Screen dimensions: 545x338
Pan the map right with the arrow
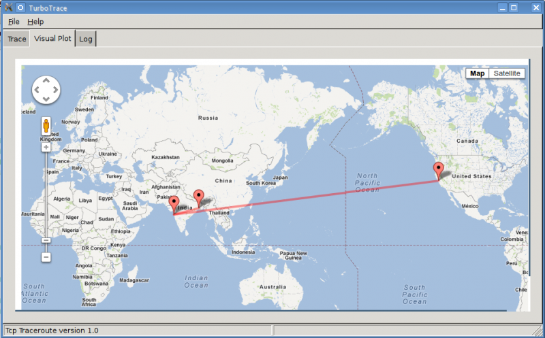[x=56, y=89]
